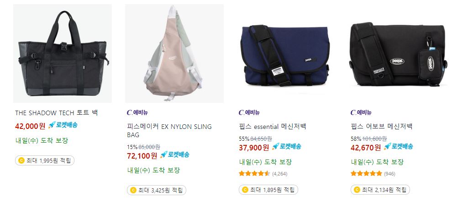Open the five-star rating with 946 reviews
452x213 pixels.
tap(373, 174)
